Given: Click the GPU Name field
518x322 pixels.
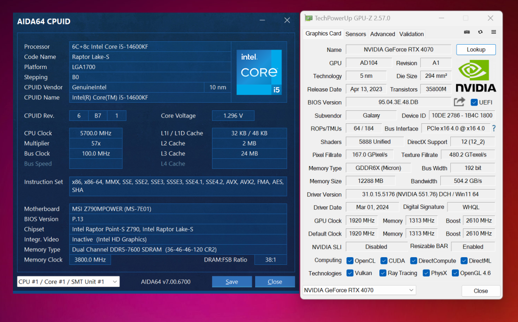Looking at the screenshot, I should (399, 49).
